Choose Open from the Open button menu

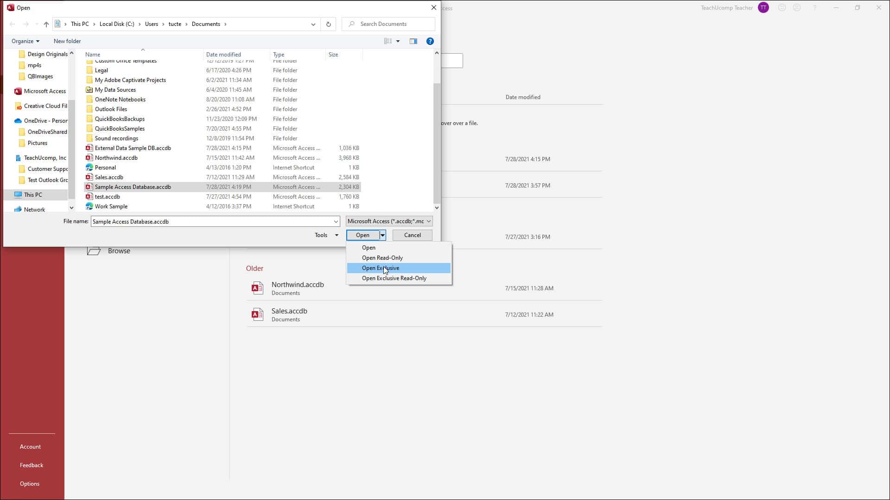[399, 248]
